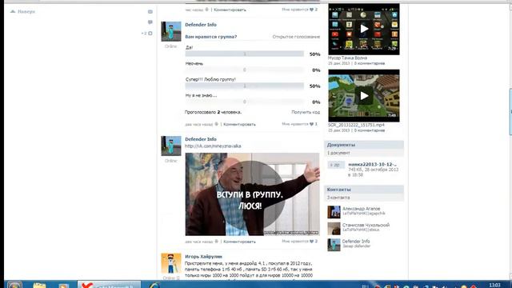Click Получить код link
512x288 pixels.
(x=306, y=112)
